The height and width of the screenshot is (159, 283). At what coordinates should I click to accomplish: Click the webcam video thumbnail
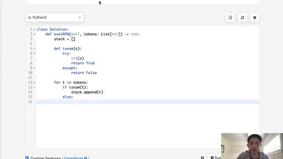click(252, 146)
